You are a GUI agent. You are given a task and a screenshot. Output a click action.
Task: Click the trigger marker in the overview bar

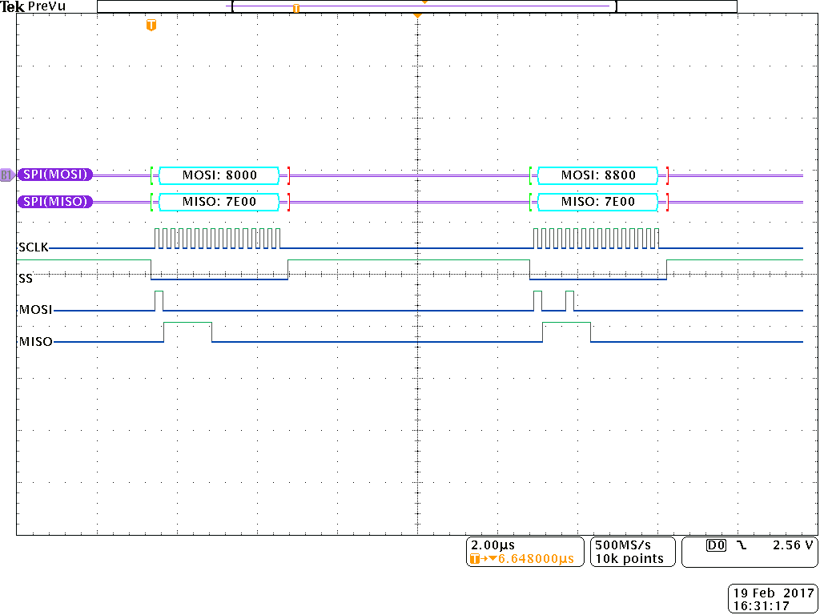pos(296,8)
